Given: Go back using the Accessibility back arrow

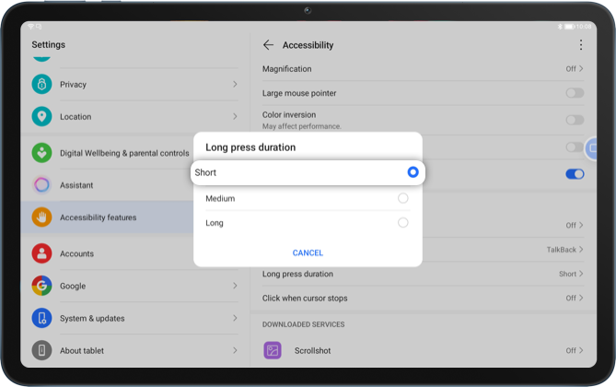Looking at the screenshot, I should pos(268,45).
